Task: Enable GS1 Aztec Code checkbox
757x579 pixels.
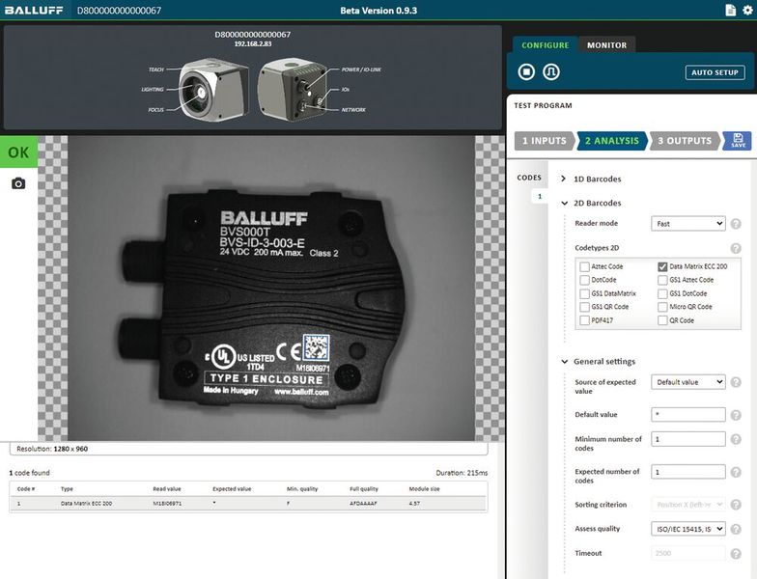Action: pyautogui.click(x=662, y=280)
